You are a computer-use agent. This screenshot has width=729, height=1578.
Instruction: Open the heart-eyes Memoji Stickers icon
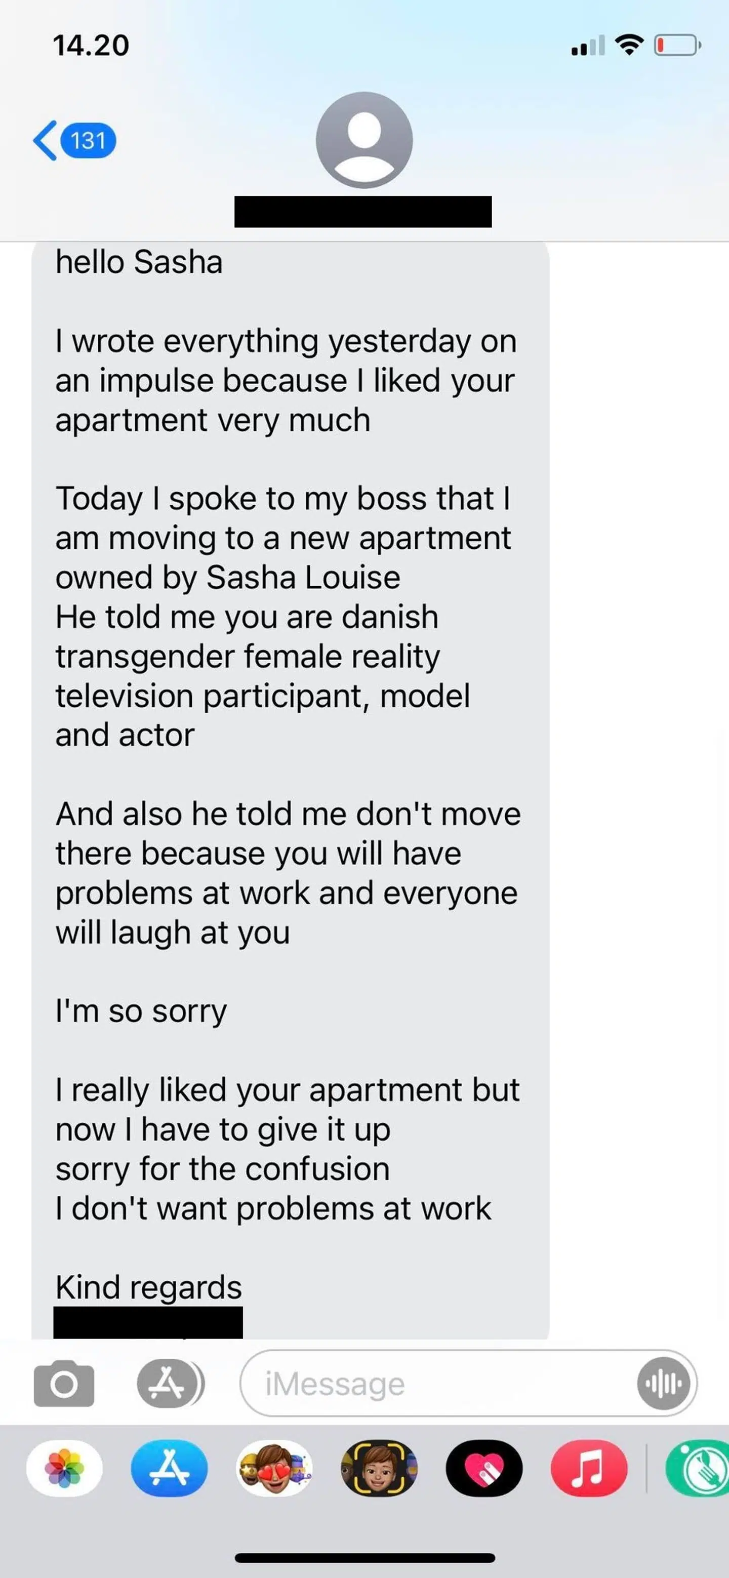[275, 1468]
